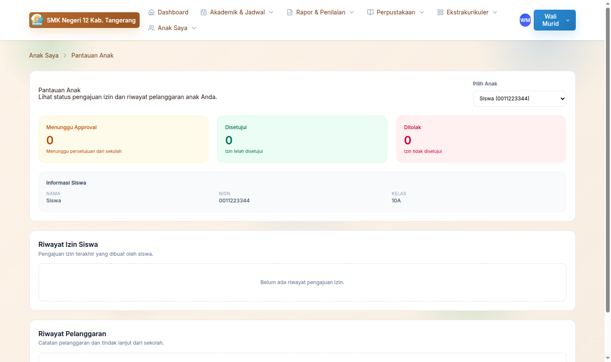
Task: Open the Rapor & Penilaian menu
Action: coord(320,12)
